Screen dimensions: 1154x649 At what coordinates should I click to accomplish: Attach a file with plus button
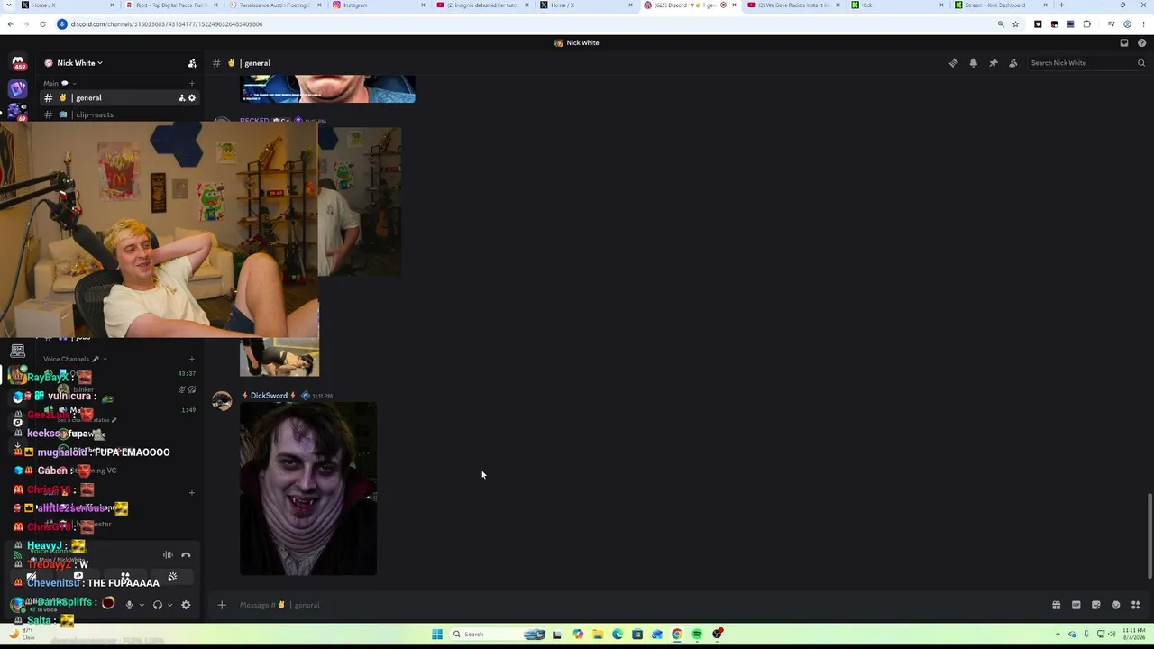point(222,605)
